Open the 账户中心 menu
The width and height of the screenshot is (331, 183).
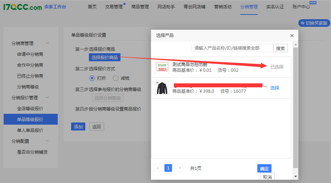click(x=301, y=7)
